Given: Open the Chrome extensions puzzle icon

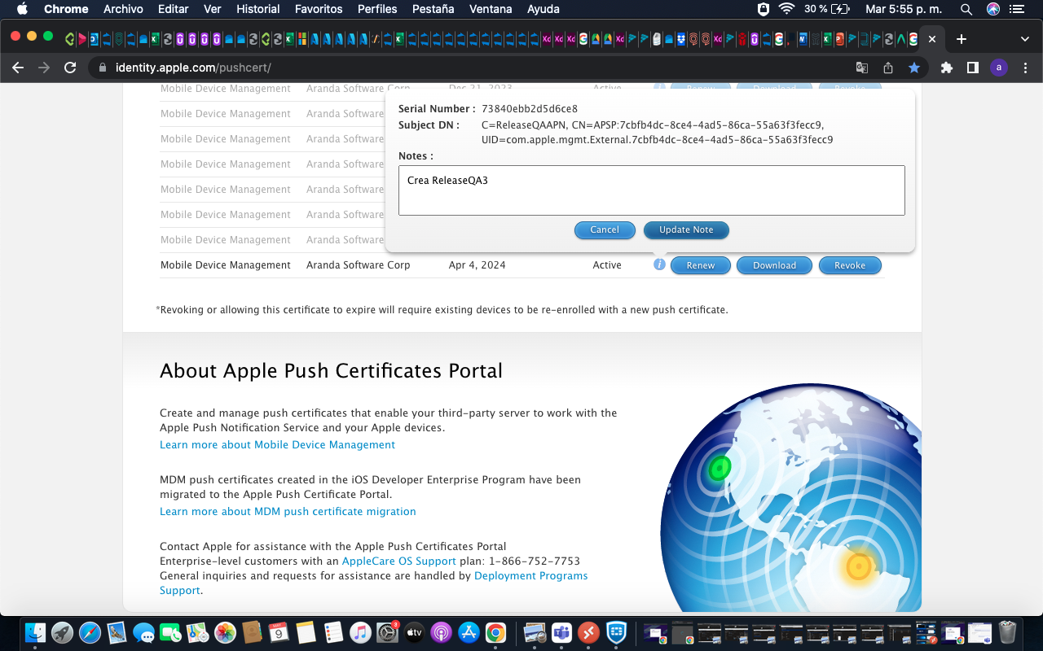Looking at the screenshot, I should coord(947,68).
